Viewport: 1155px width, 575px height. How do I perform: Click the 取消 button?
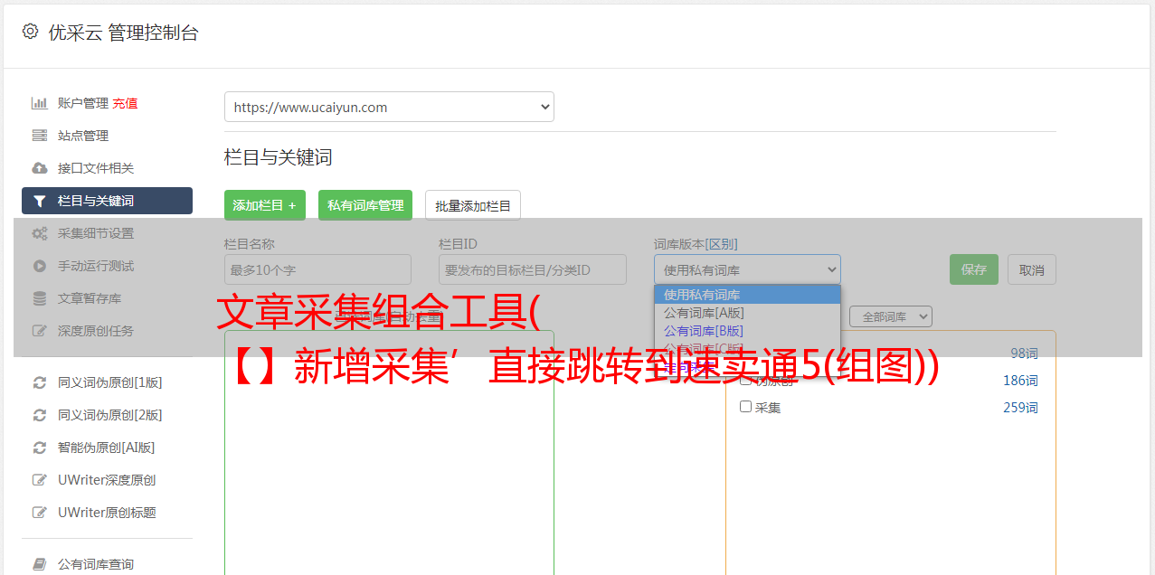[1032, 269]
